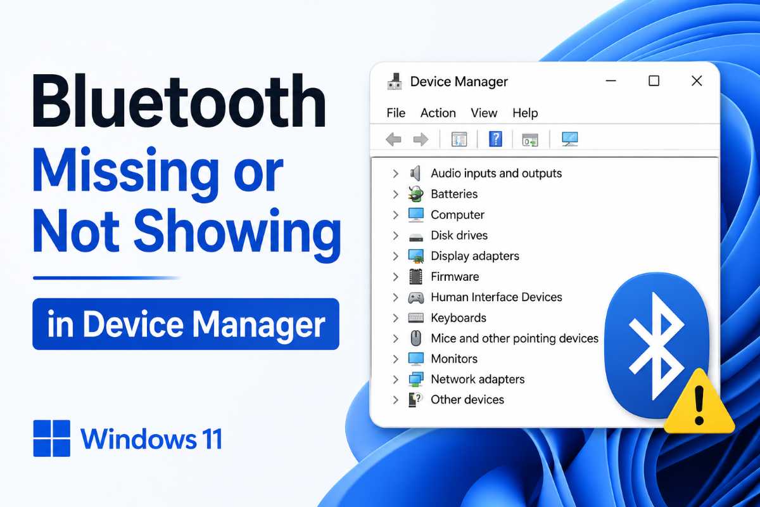Screen dimensions: 760x507
Task: Open the Action menu
Action: tap(438, 113)
